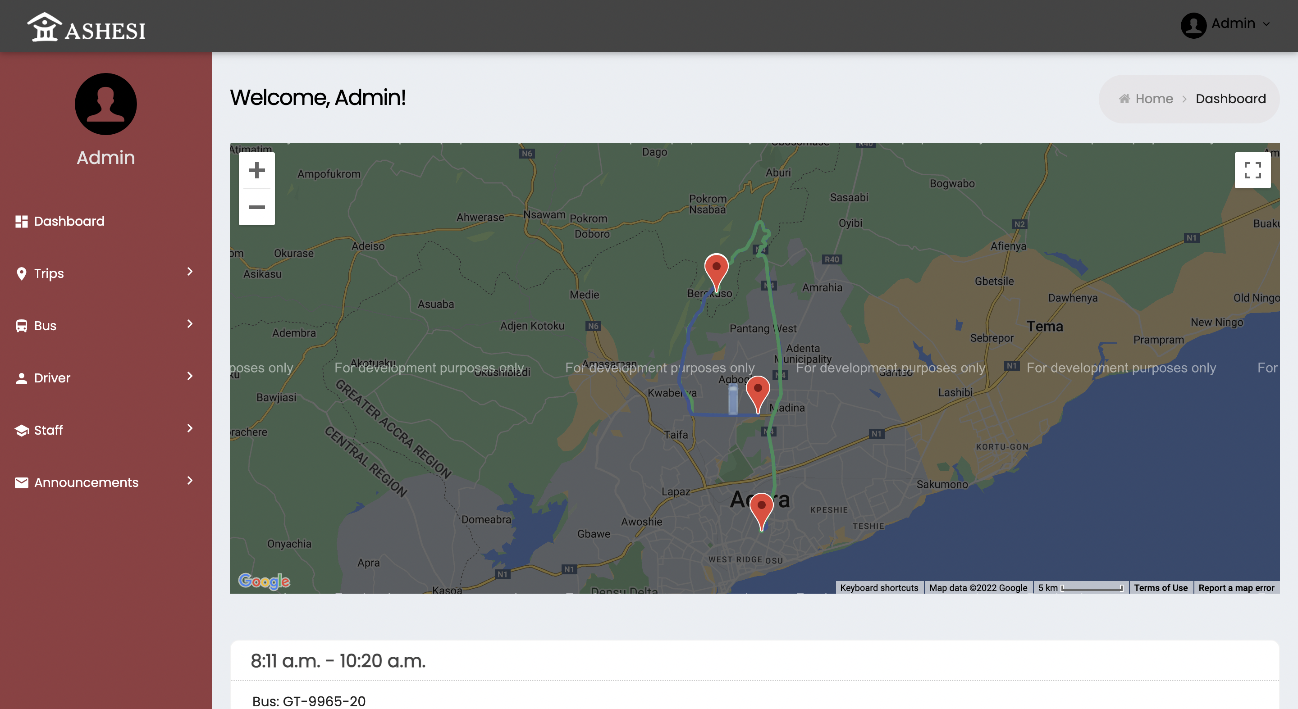Click the Announcements envelope icon

[x=21, y=483]
